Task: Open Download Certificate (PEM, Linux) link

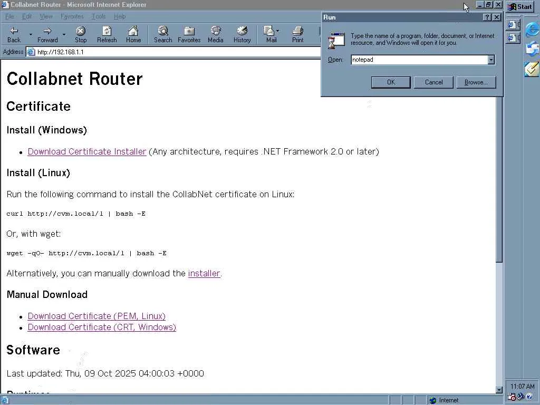Action: pos(97,316)
